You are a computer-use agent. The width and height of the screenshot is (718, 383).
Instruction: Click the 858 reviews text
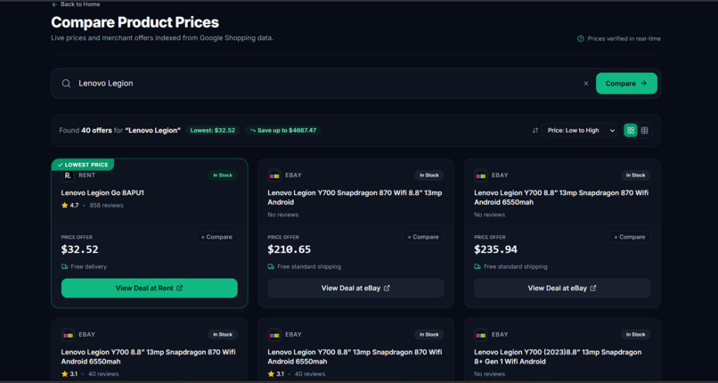(x=107, y=206)
